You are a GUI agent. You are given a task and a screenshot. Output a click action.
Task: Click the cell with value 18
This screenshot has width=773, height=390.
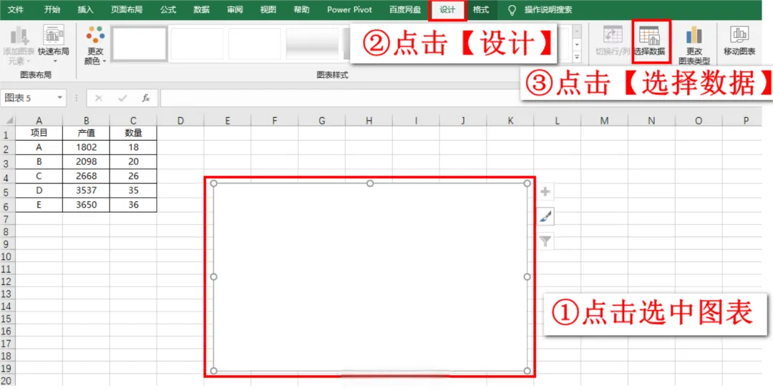[x=133, y=147]
